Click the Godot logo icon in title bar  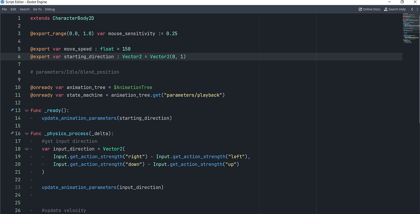tap(3, 2)
